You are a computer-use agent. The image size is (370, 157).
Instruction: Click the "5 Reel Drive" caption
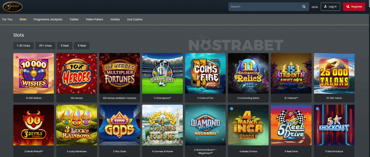tap(291, 151)
